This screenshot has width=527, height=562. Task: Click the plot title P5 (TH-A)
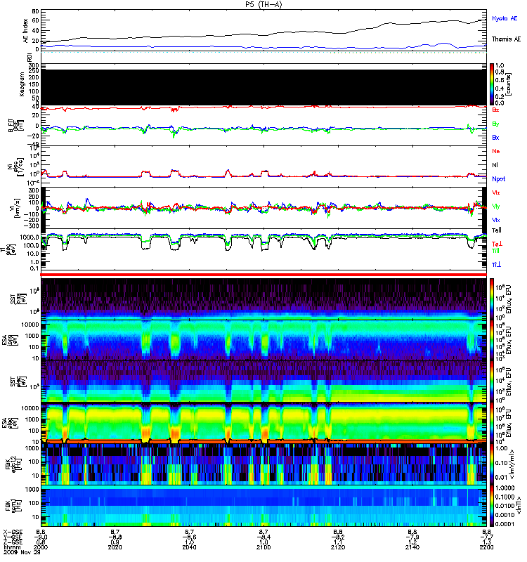[263, 4]
